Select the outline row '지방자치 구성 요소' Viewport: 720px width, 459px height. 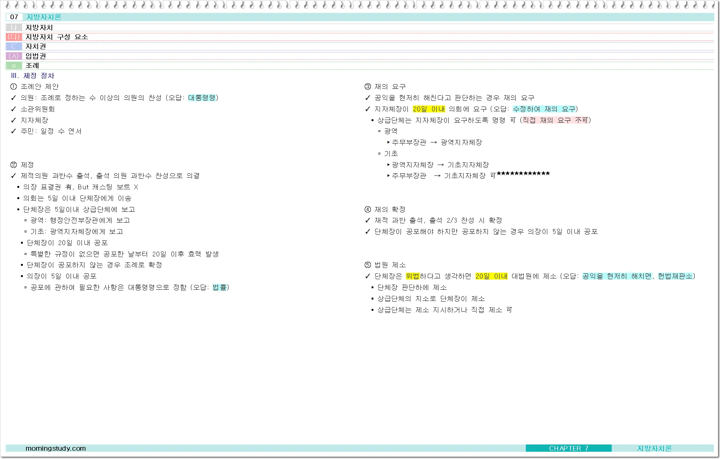(56, 37)
